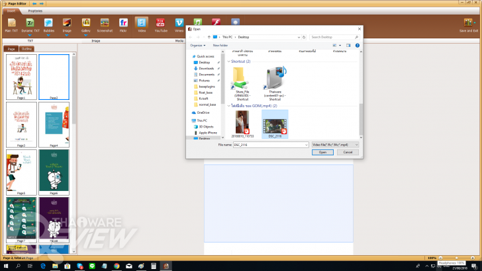Image resolution: width=482 pixels, height=271 pixels.
Task: Collapse the GOM(.mp4) (2) file group
Action: (229, 106)
